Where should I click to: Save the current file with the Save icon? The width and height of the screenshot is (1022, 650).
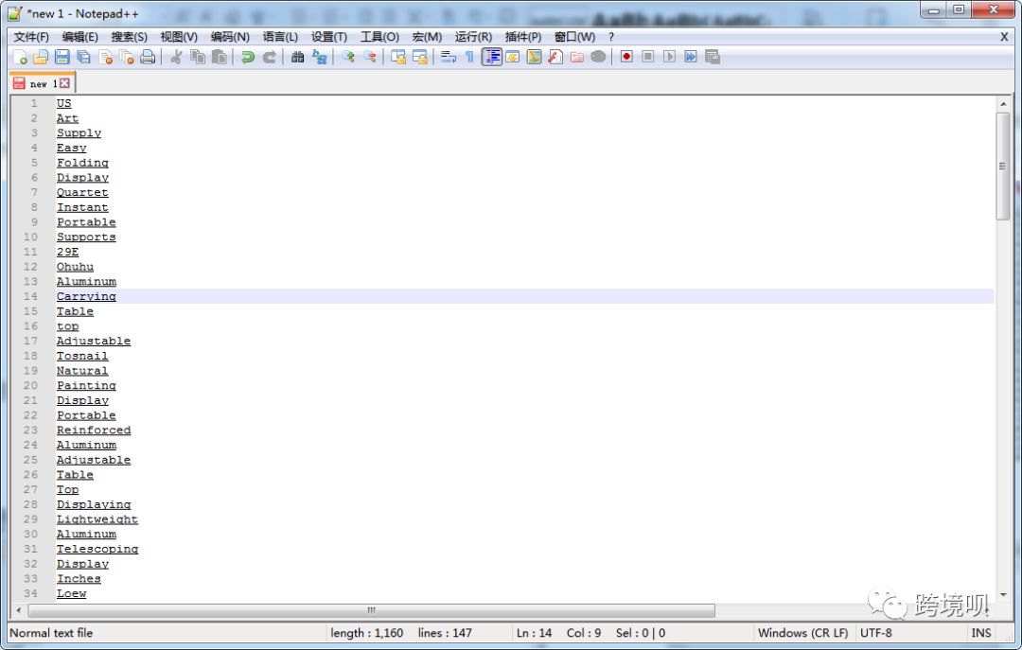click(x=62, y=58)
